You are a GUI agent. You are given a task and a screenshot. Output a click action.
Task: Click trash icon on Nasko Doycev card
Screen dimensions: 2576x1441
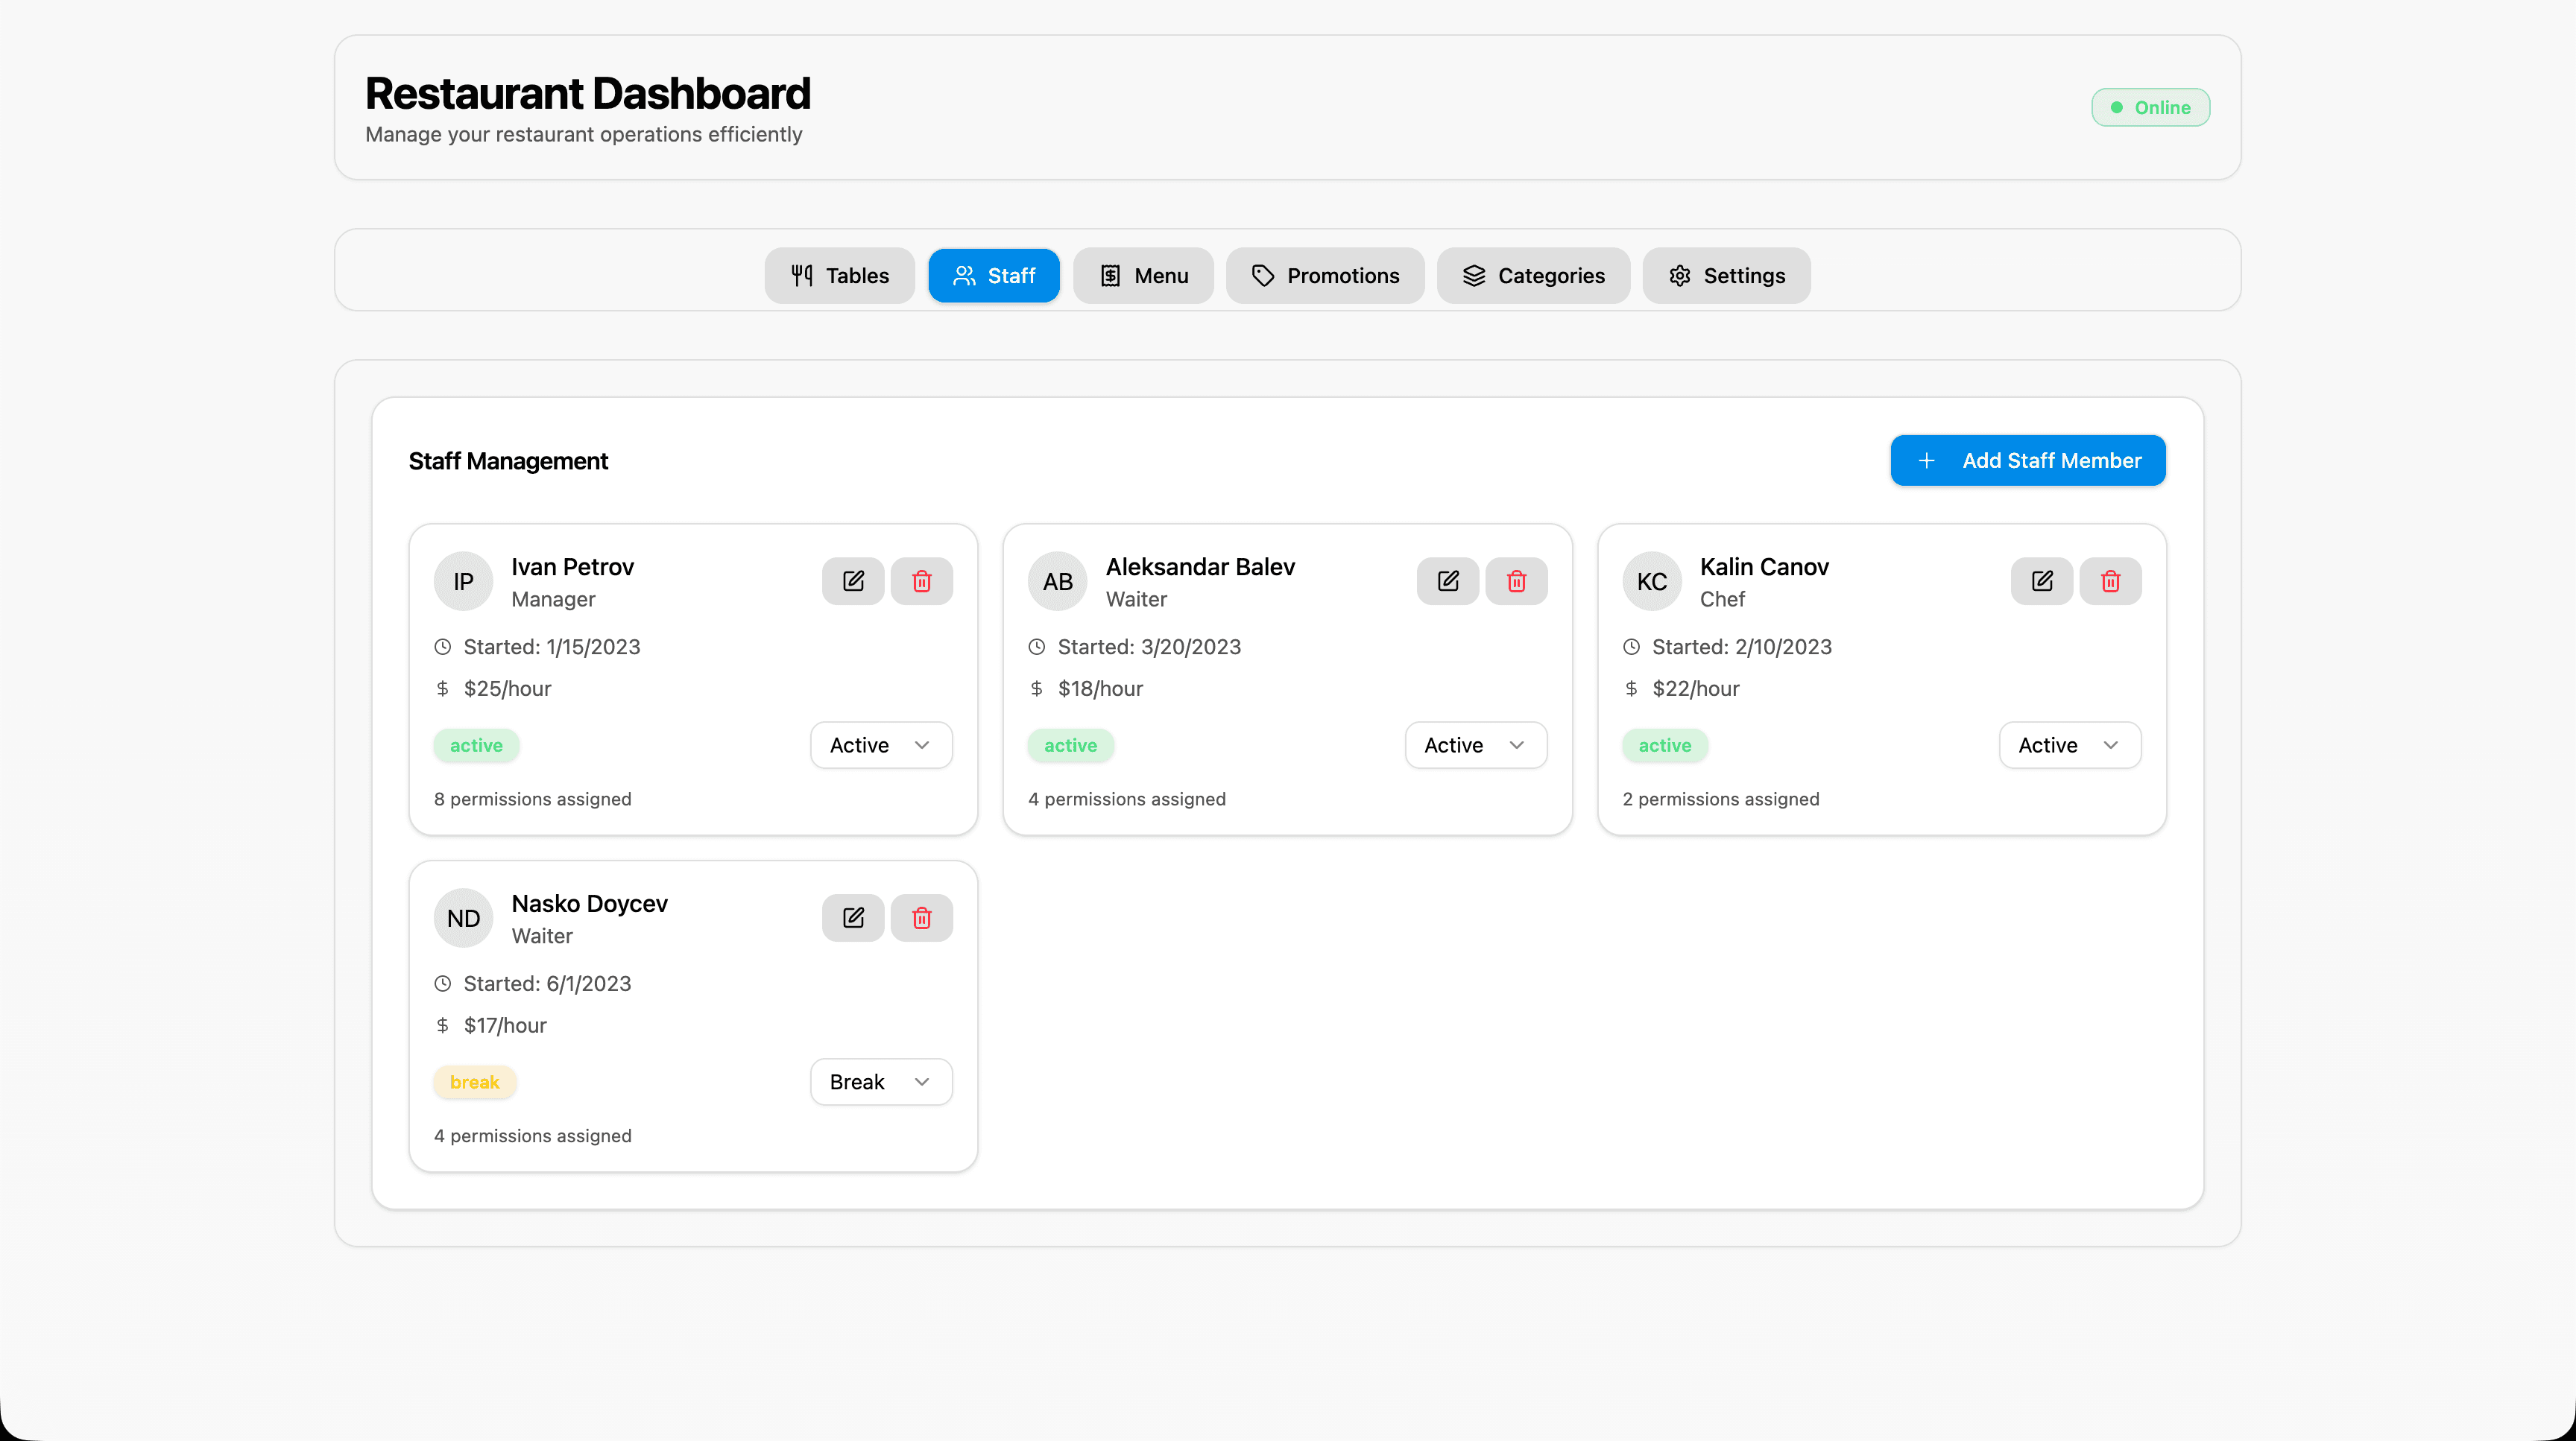[x=921, y=919]
